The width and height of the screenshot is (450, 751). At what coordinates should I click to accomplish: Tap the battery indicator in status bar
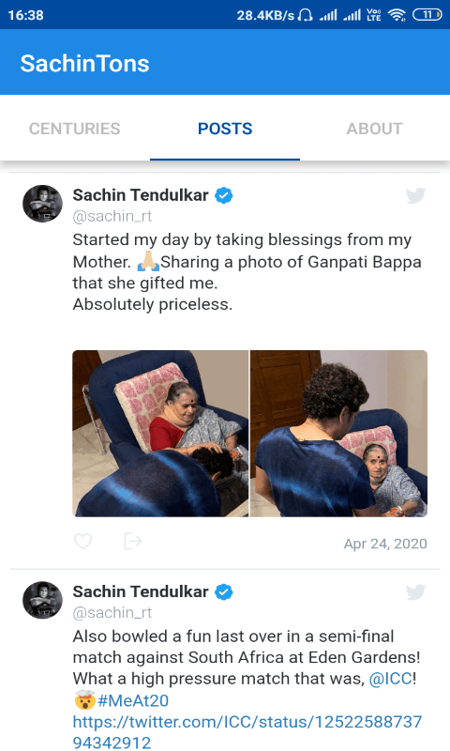click(x=427, y=15)
